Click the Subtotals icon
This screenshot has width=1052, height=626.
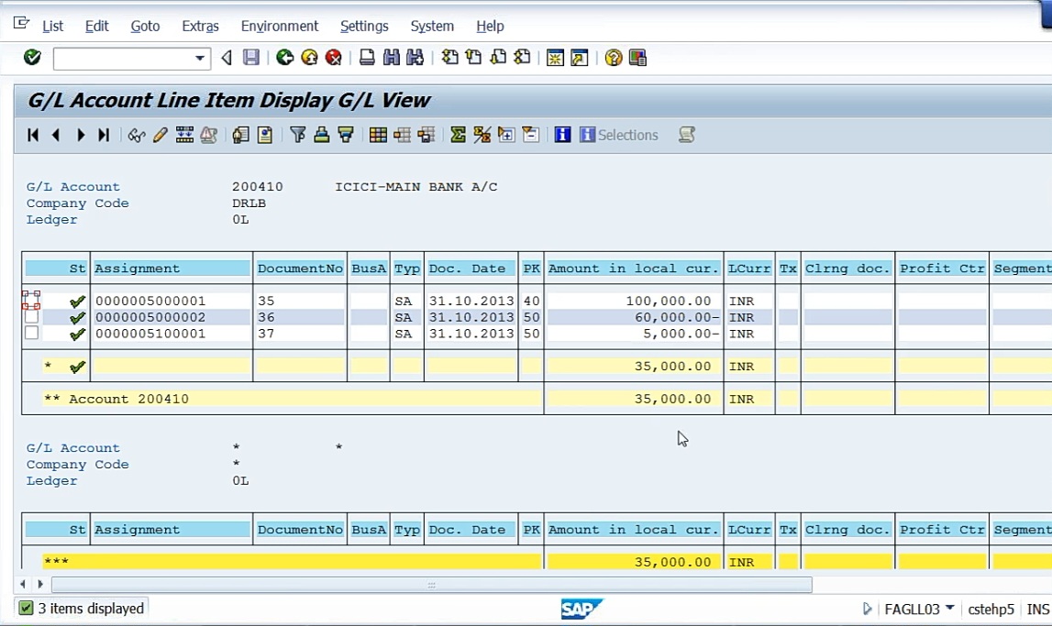482,135
